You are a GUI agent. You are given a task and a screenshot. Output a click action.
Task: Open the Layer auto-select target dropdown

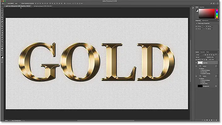[x=17, y=3]
